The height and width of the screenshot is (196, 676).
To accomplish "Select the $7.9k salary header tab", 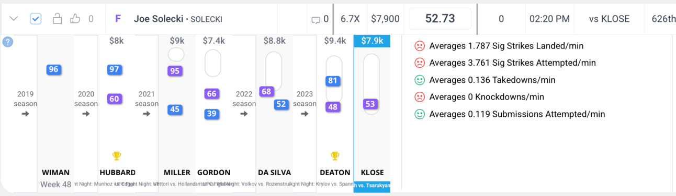I will tap(372, 41).
